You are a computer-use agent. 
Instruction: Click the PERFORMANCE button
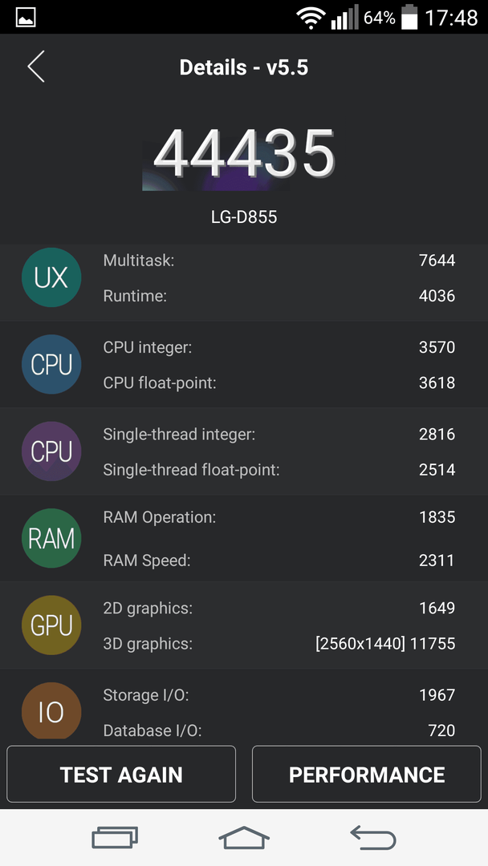(367, 775)
